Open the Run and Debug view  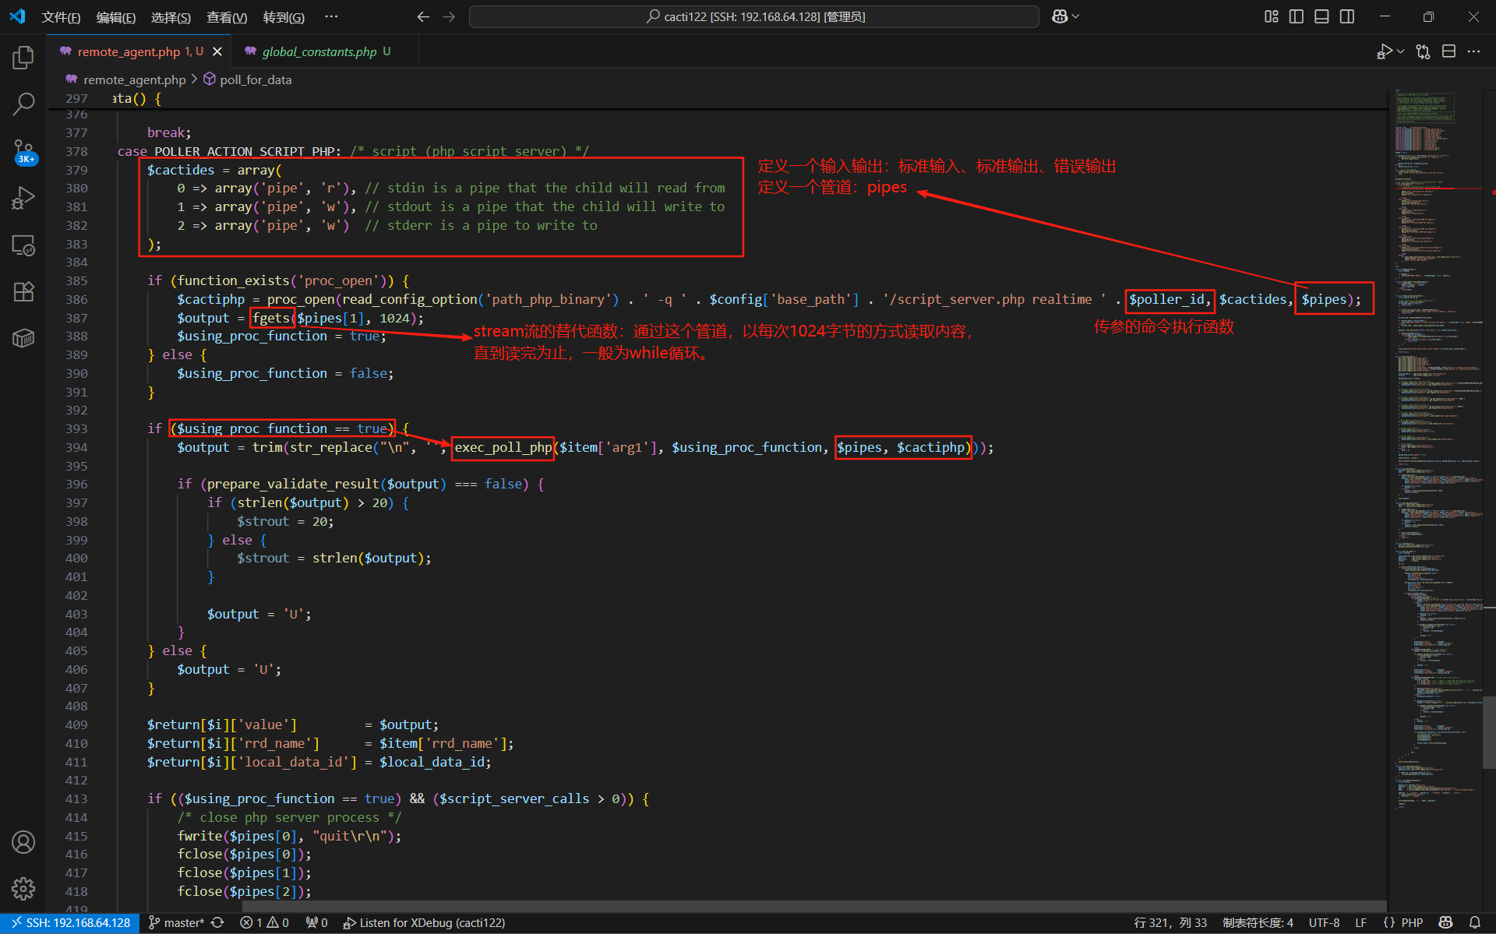(x=23, y=198)
